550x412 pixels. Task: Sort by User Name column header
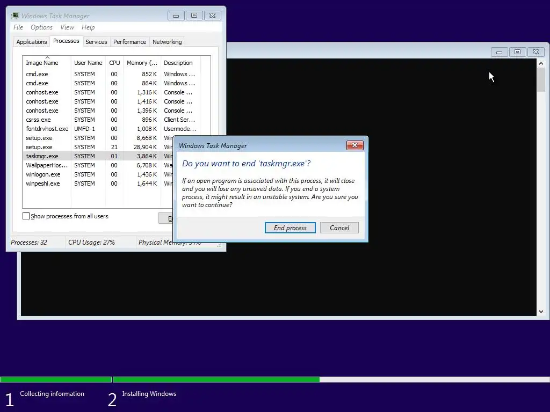click(88, 63)
